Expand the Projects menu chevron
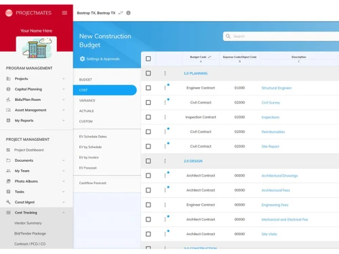 (64, 79)
